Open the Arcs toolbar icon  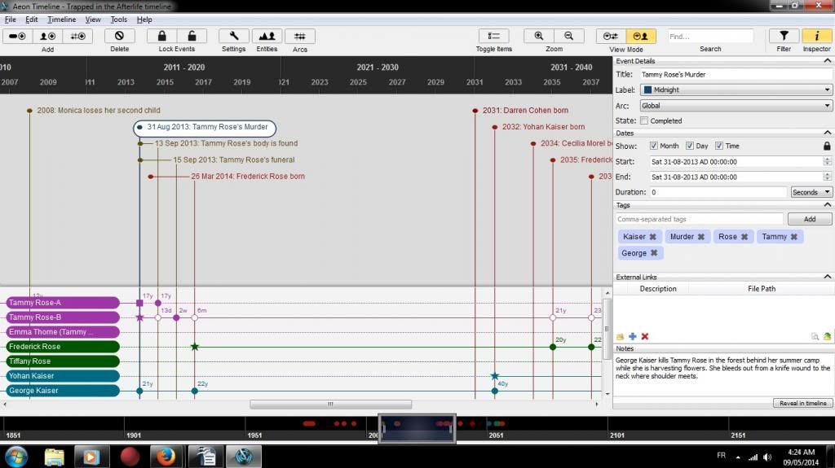(300, 37)
